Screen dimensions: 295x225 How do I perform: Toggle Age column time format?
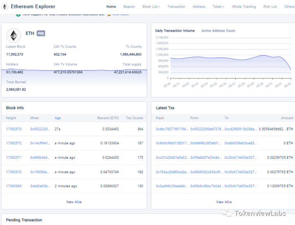[58, 118]
